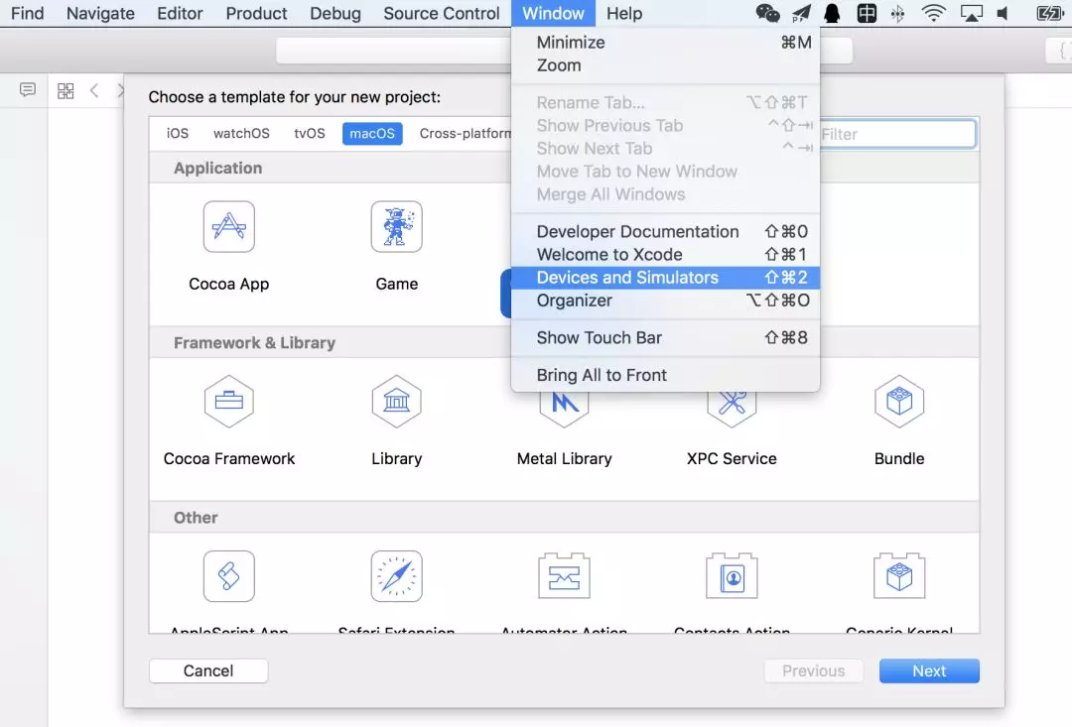Screen dimensions: 1072x727
Task: Open Bluetooth status in menu bar
Action: (x=897, y=13)
